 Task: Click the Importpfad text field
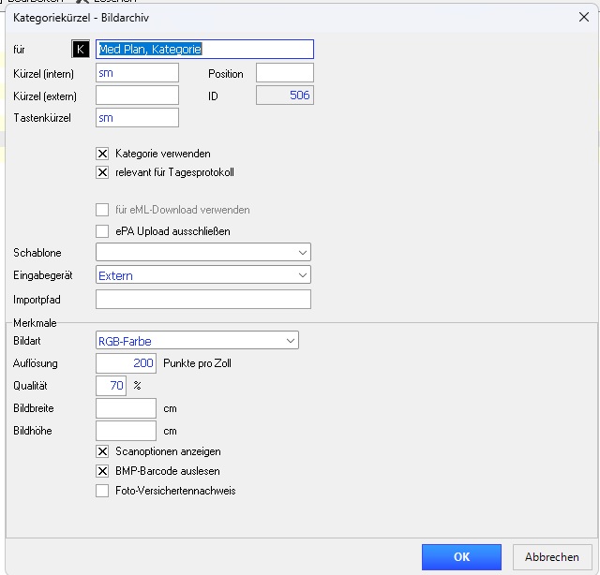[203, 300]
